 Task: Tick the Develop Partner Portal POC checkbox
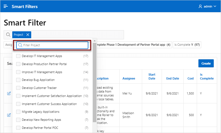pyautogui.click(x=18, y=128)
